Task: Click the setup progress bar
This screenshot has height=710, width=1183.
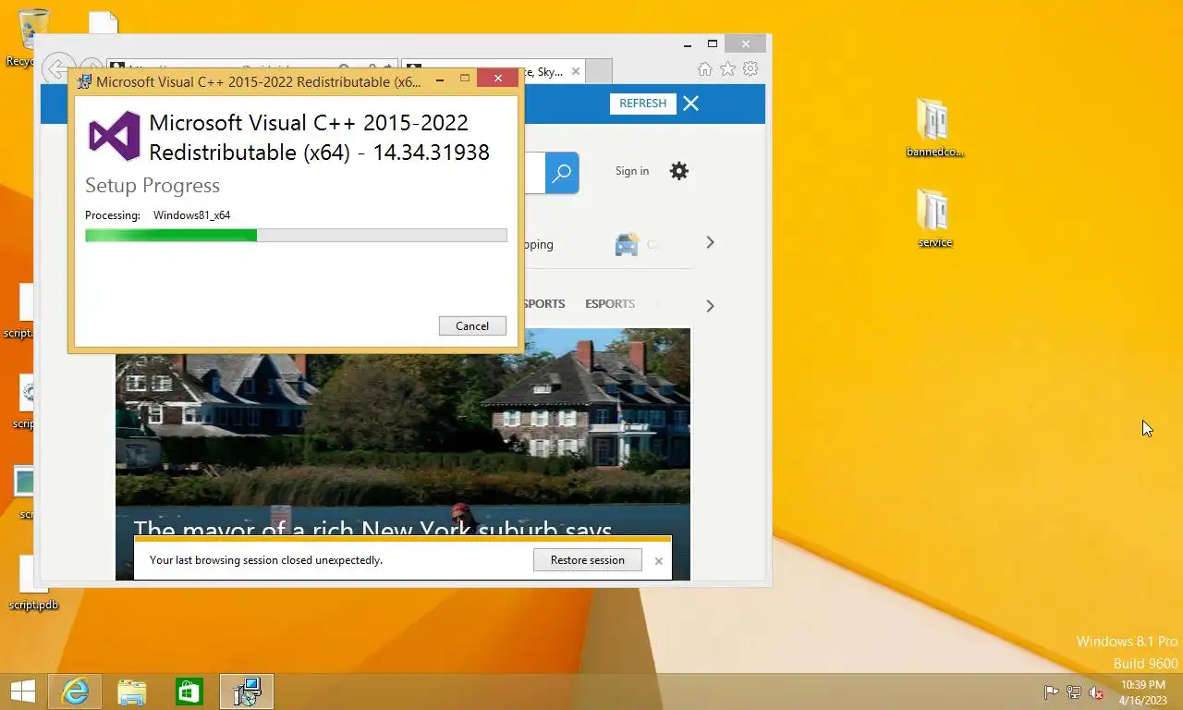Action: tap(296, 236)
